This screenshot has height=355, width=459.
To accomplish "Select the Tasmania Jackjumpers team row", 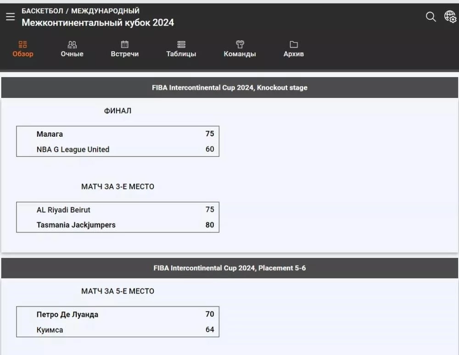I will coord(118,225).
